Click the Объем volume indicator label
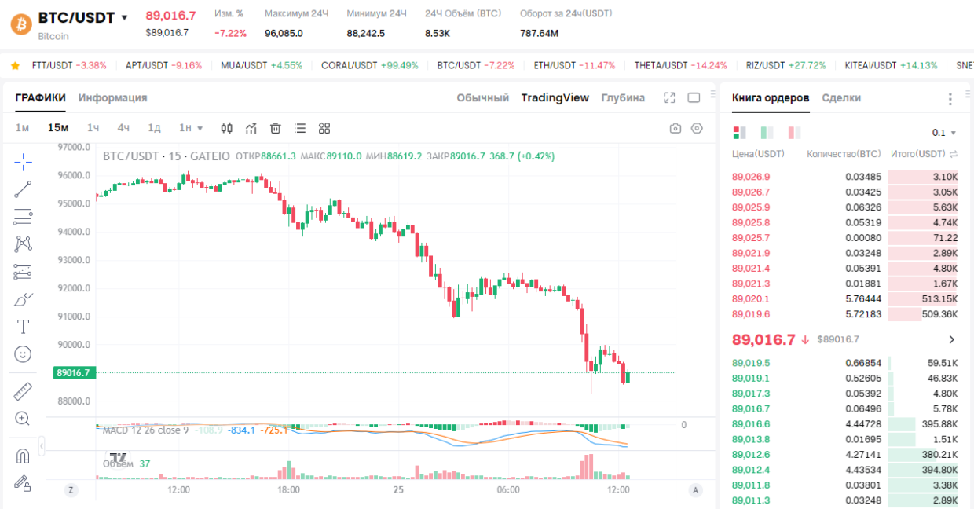The width and height of the screenshot is (974, 509). [x=119, y=463]
